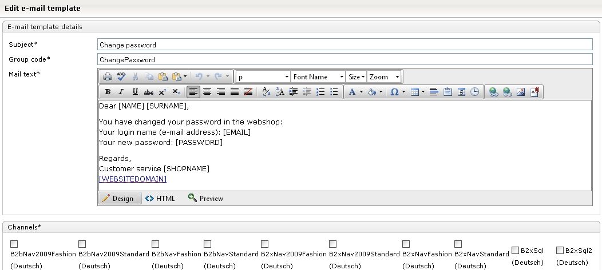This screenshot has height=270, width=602.
Task: Click the [WEBSITEDOMAIN] link in mail text
Action: tap(133, 179)
